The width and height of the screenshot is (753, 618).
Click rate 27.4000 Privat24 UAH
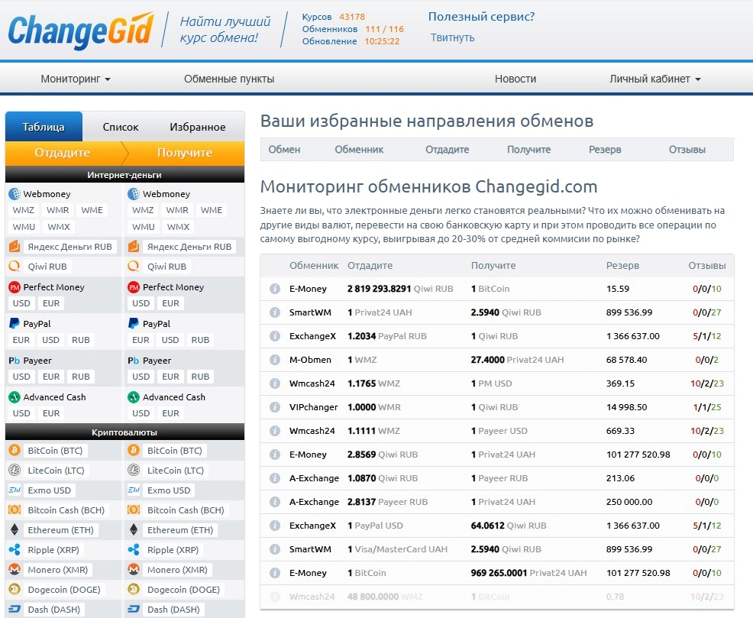(517, 360)
